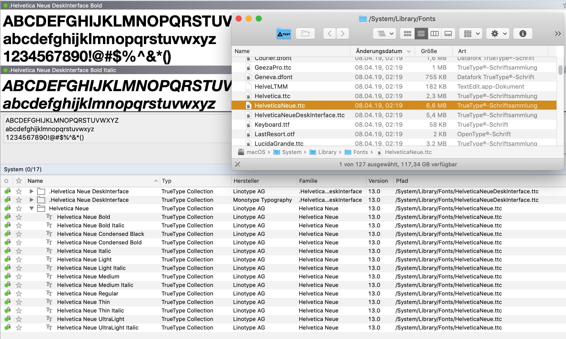Click the Finder vertical scrollbar thumb
This screenshot has height=339, width=566.
[560, 70]
